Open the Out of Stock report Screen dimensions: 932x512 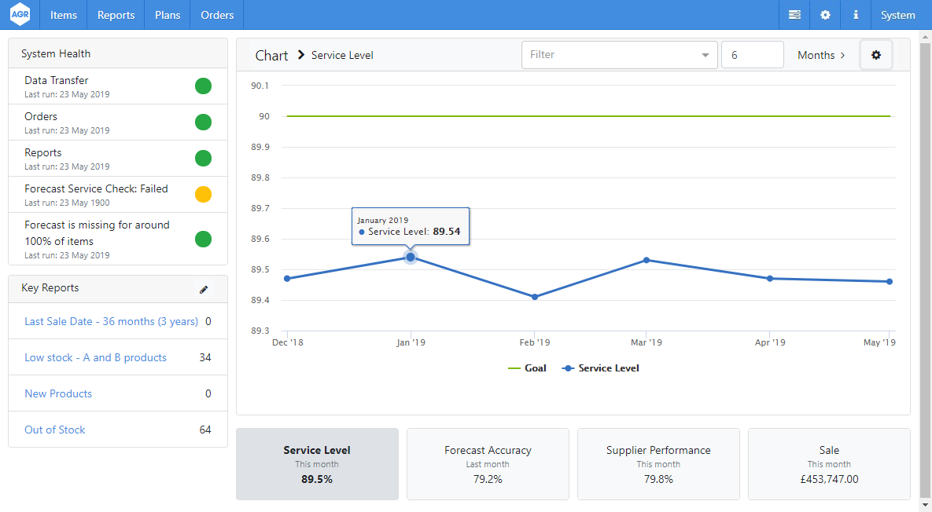coord(55,430)
